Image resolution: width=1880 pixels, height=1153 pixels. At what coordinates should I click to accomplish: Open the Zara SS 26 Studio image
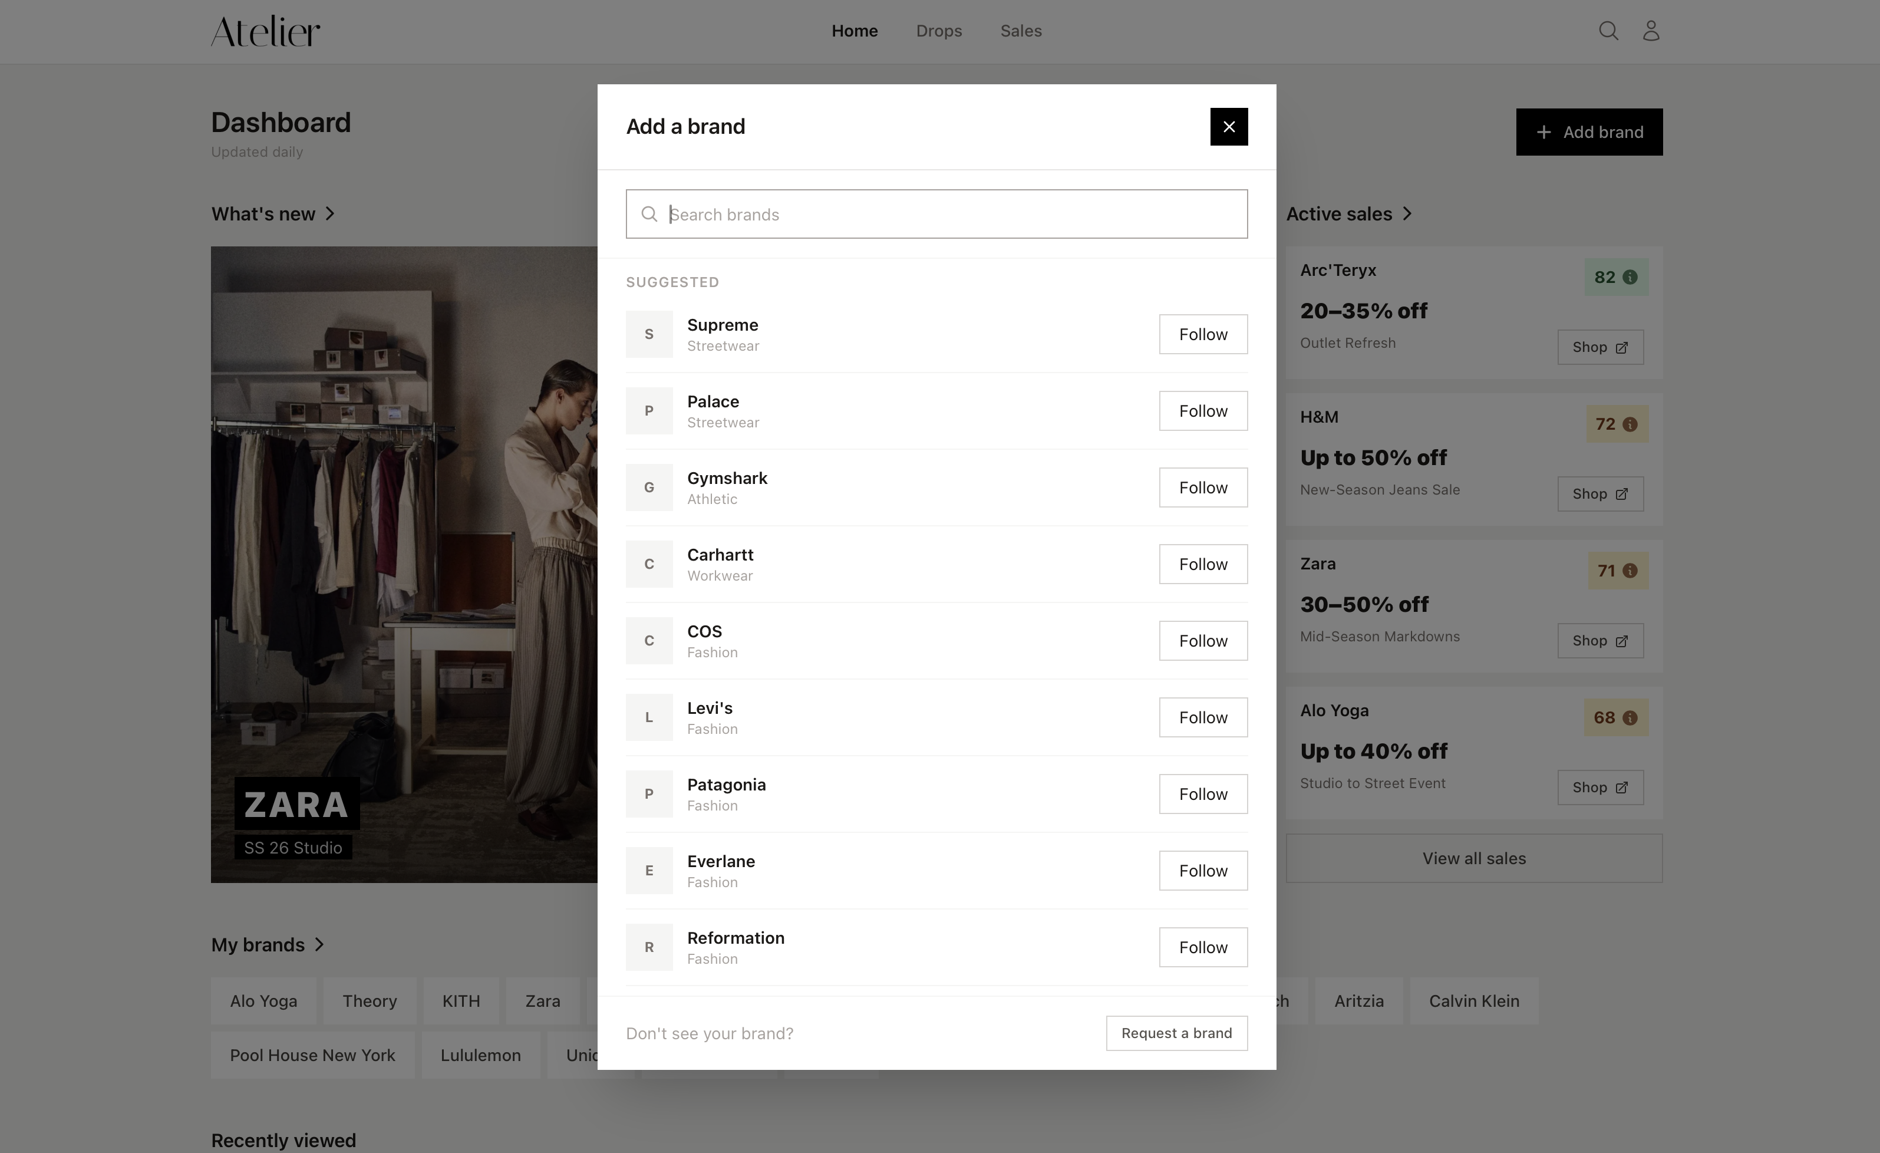click(404, 565)
